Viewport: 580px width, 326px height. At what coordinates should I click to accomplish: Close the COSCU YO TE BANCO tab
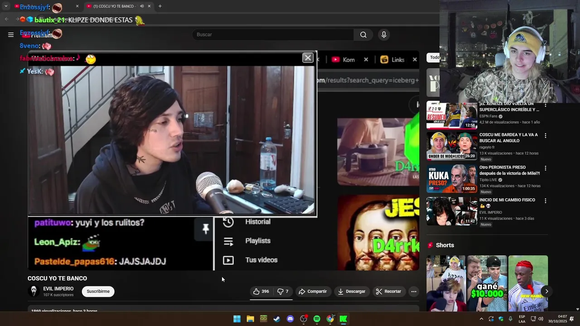(149, 6)
